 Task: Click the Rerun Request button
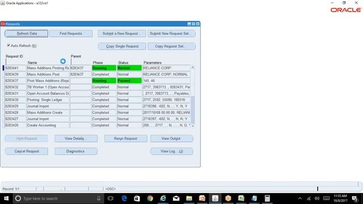(x=125, y=138)
